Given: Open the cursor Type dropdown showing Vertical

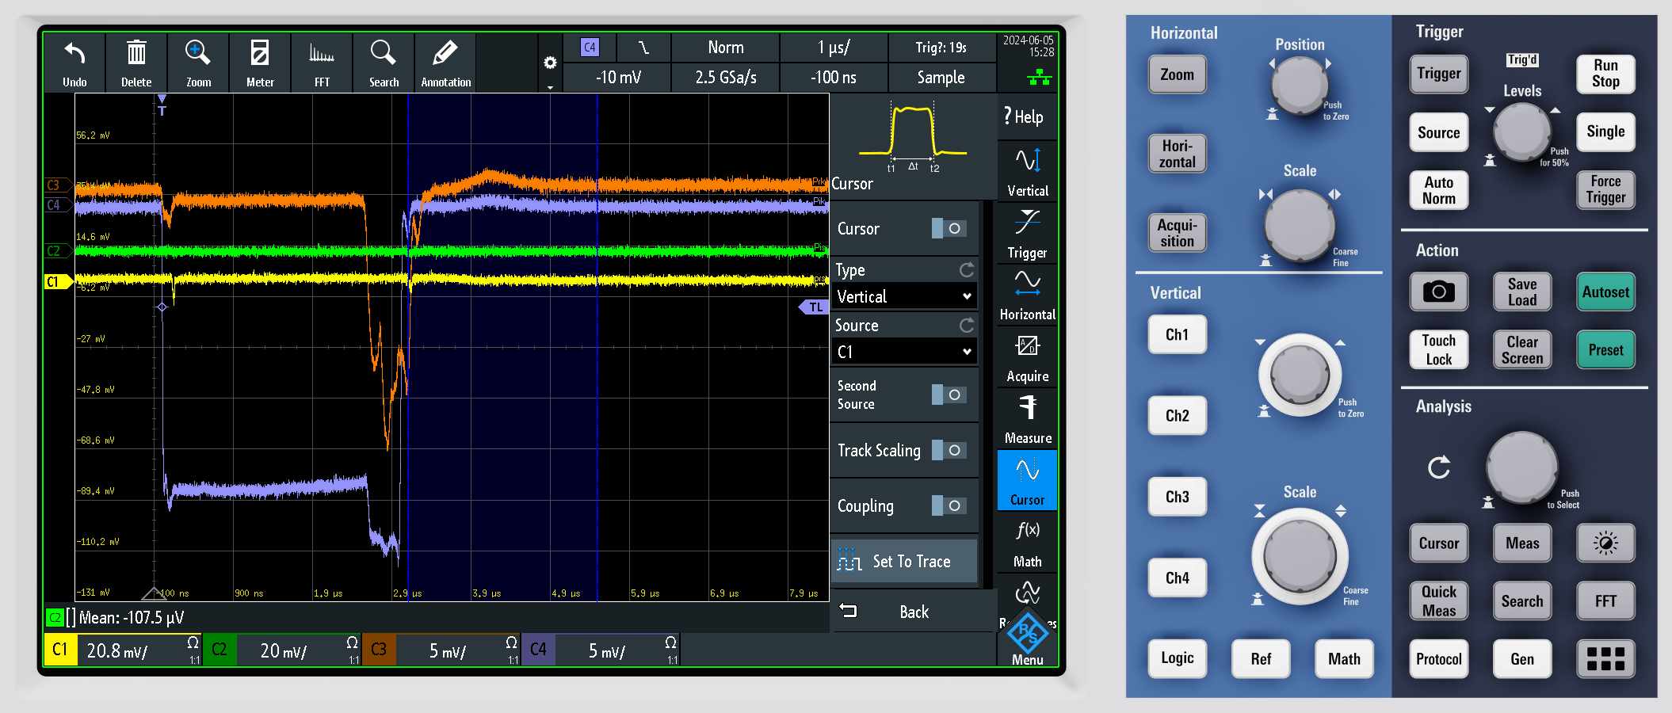Looking at the screenshot, I should tap(903, 296).
